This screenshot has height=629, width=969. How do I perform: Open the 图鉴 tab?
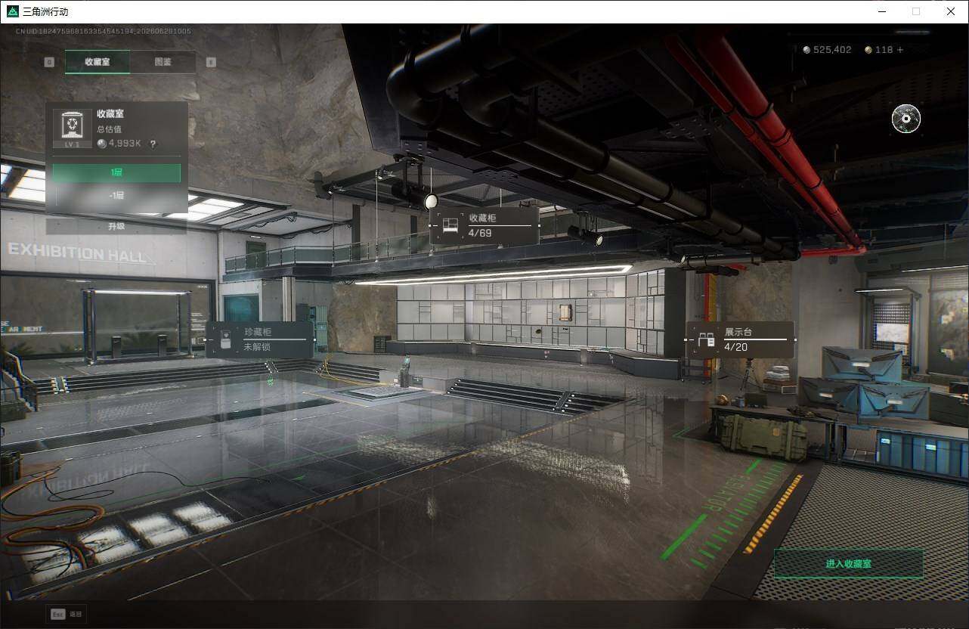coord(163,62)
